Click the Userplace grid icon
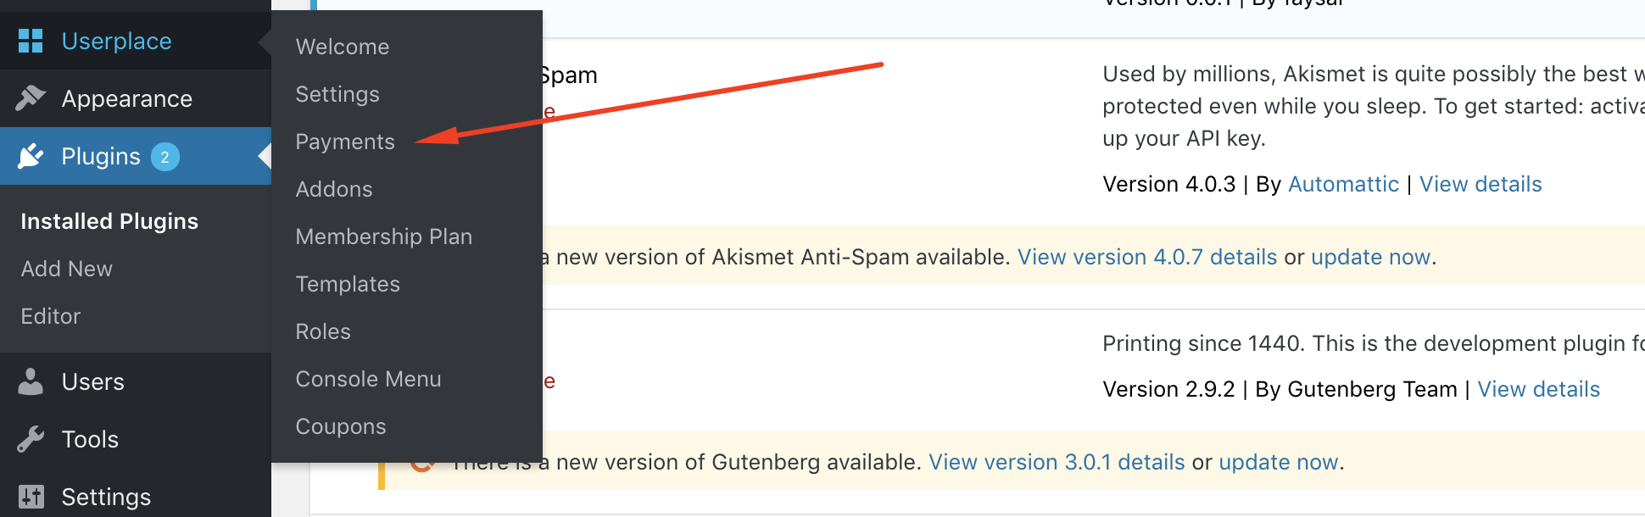1645x517 pixels. tap(31, 41)
